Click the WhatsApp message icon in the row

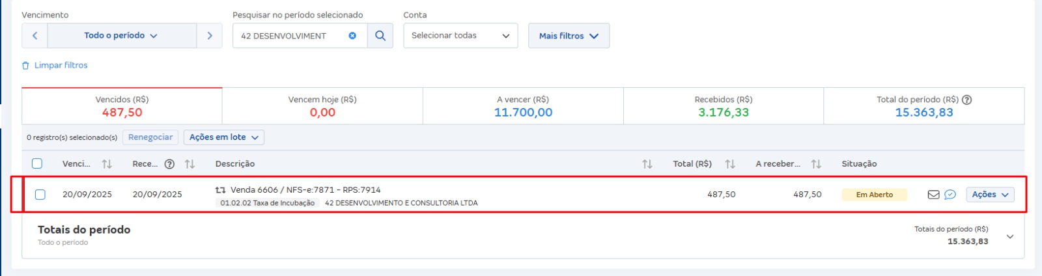[x=950, y=195]
